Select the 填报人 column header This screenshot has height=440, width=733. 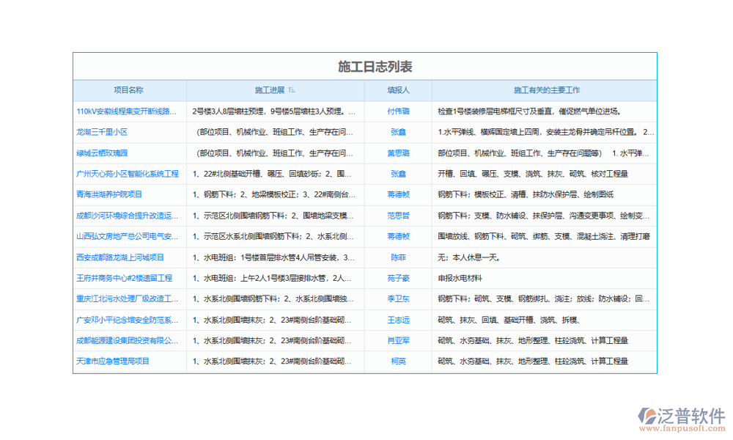pyautogui.click(x=398, y=90)
